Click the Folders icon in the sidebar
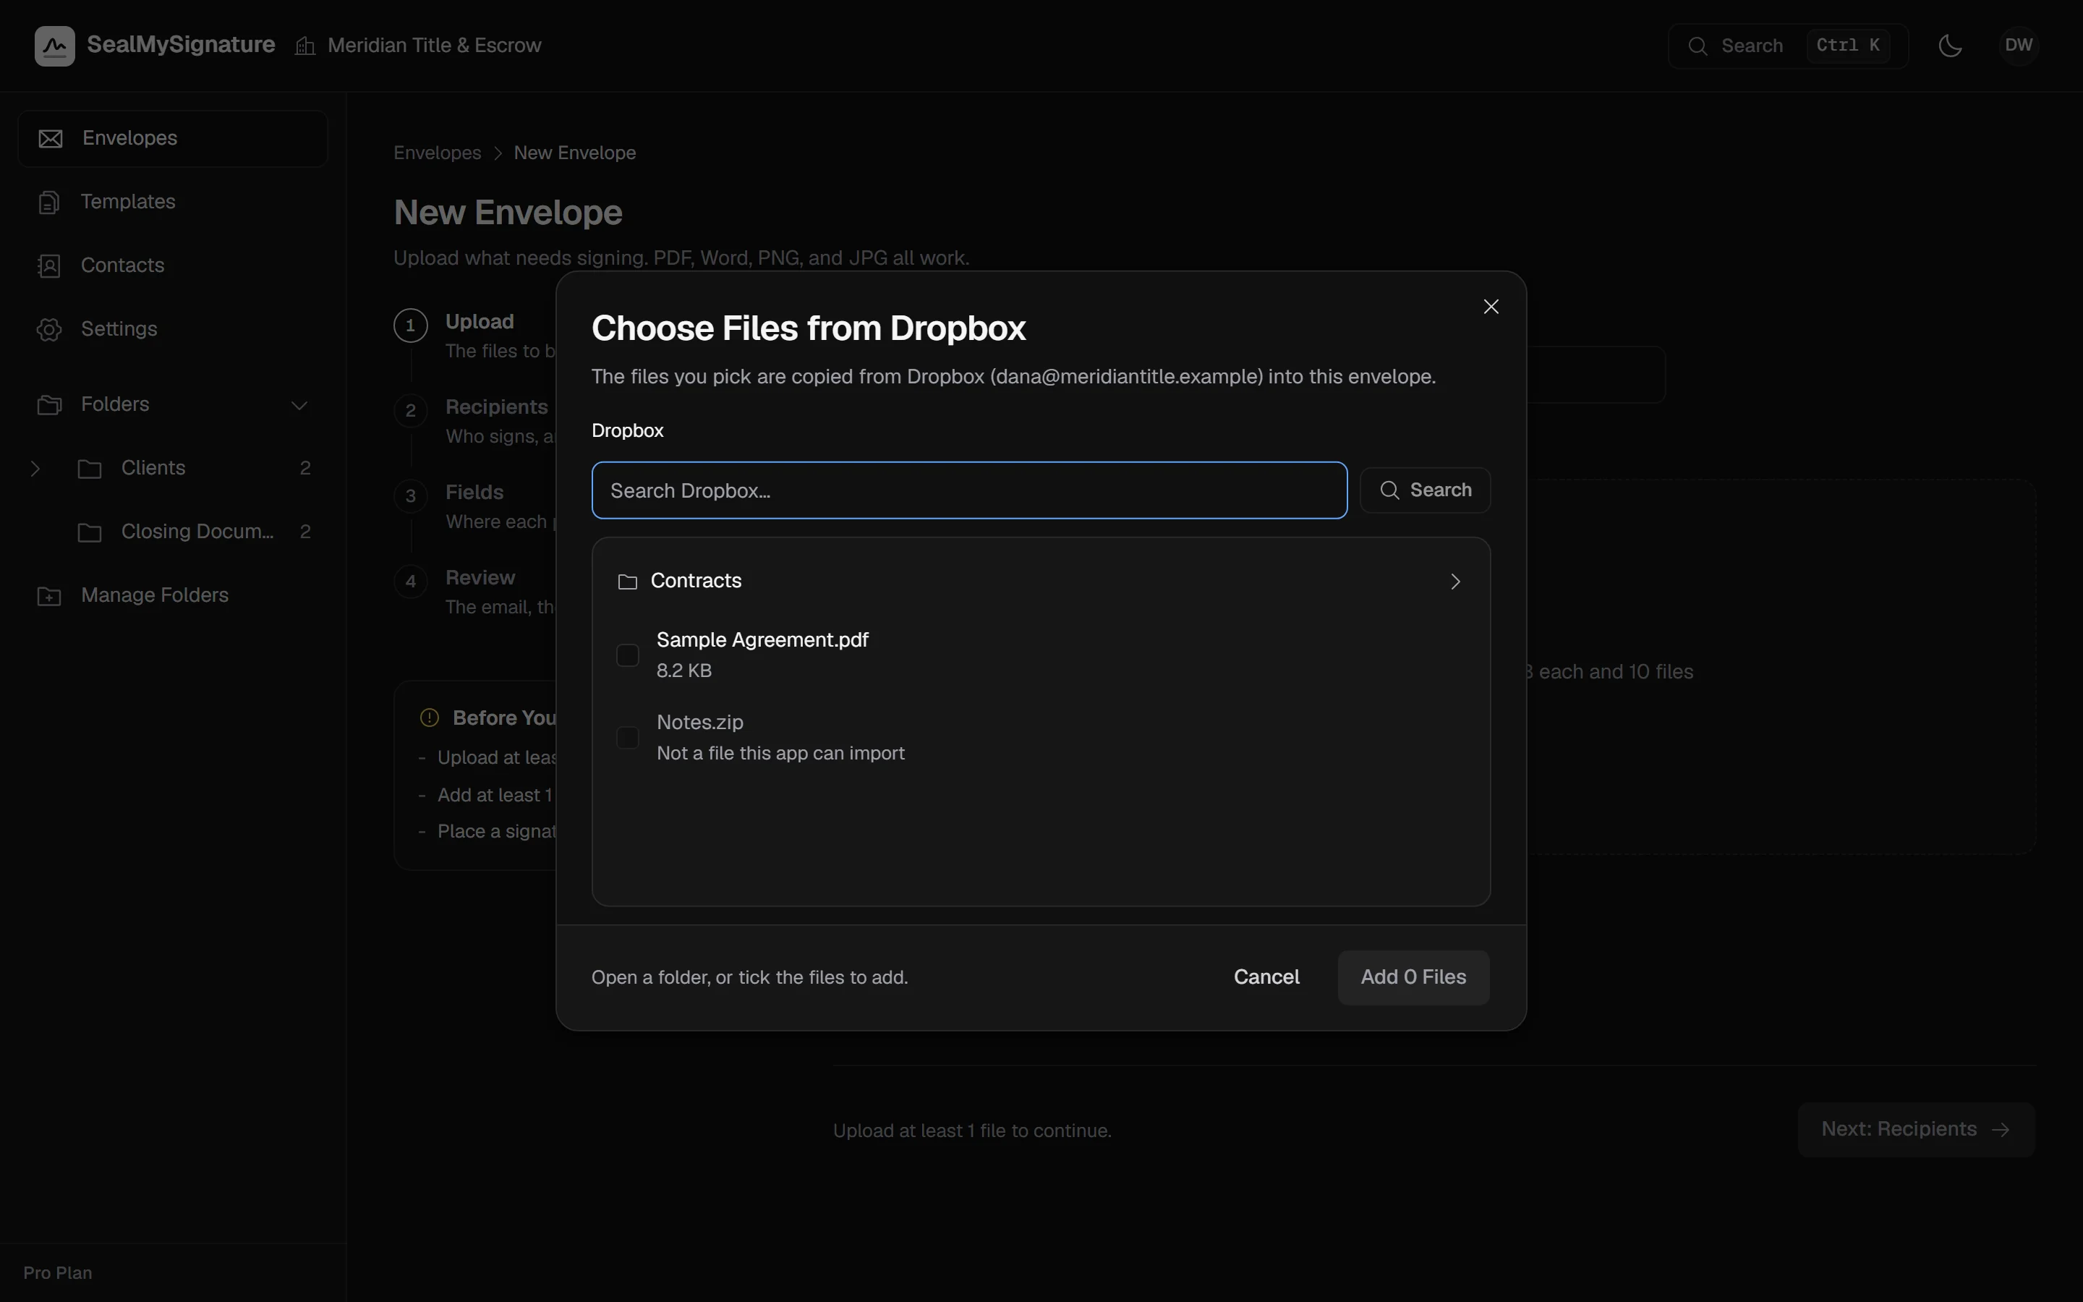This screenshot has width=2083, height=1302. coord(49,405)
